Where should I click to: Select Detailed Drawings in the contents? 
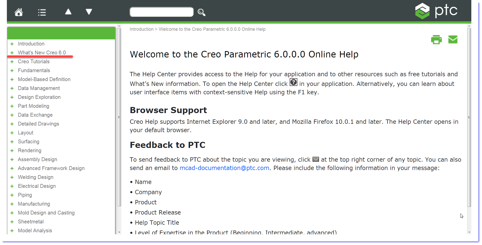click(x=38, y=124)
